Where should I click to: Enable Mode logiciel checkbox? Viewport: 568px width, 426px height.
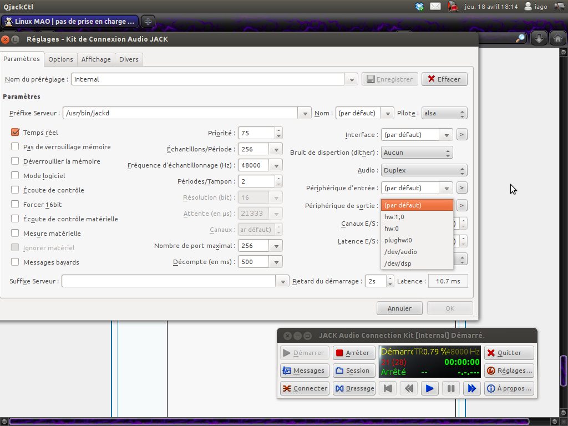16,176
